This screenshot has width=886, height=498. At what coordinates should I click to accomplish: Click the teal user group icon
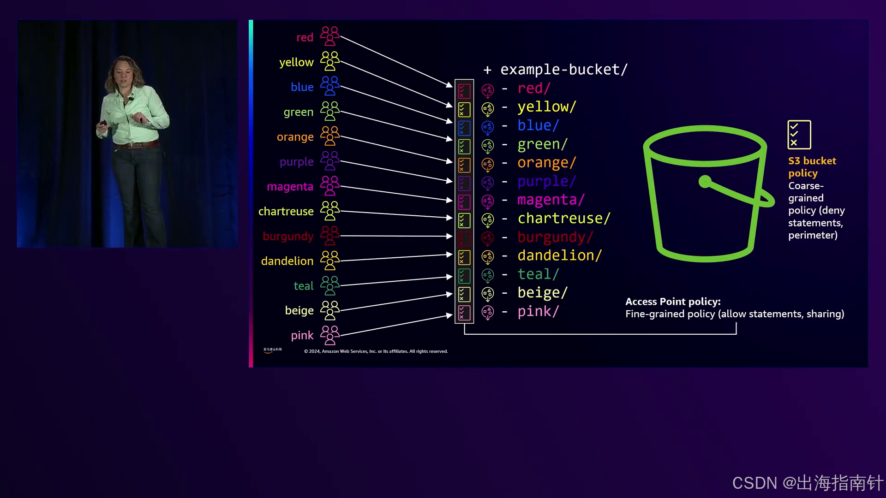329,285
